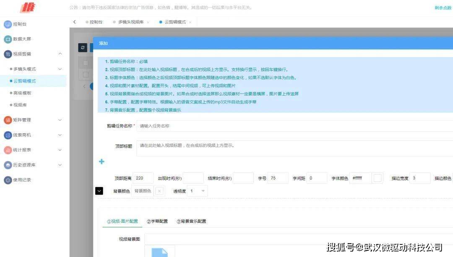Expand the 多镜头模式 submenu chevron
Viewport: 453px width, 257px height.
(x=60, y=69)
